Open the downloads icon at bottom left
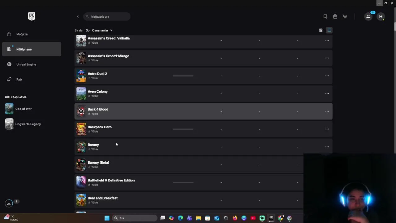Screen dimensions: 396x223 pyautogui.click(x=9, y=203)
